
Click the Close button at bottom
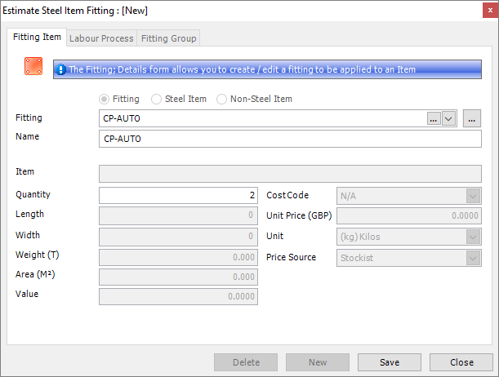(x=461, y=362)
